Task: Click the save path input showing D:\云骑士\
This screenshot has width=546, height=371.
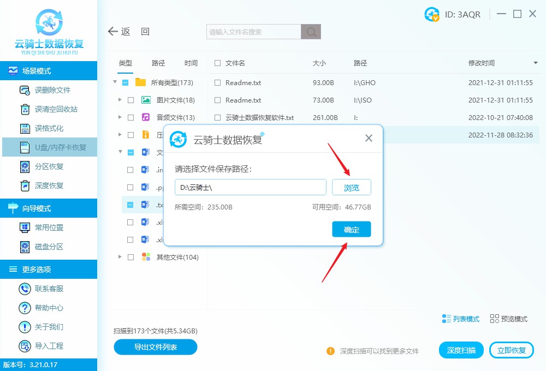Action: [250, 187]
